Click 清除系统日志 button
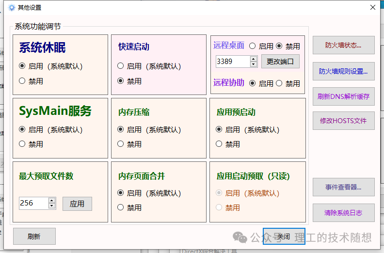The width and height of the screenshot is (384, 253). click(343, 213)
